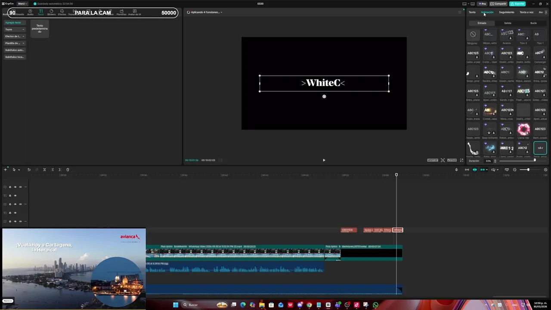The image size is (551, 310).
Task: Click the Pro upgrade button
Action: click(x=482, y=4)
